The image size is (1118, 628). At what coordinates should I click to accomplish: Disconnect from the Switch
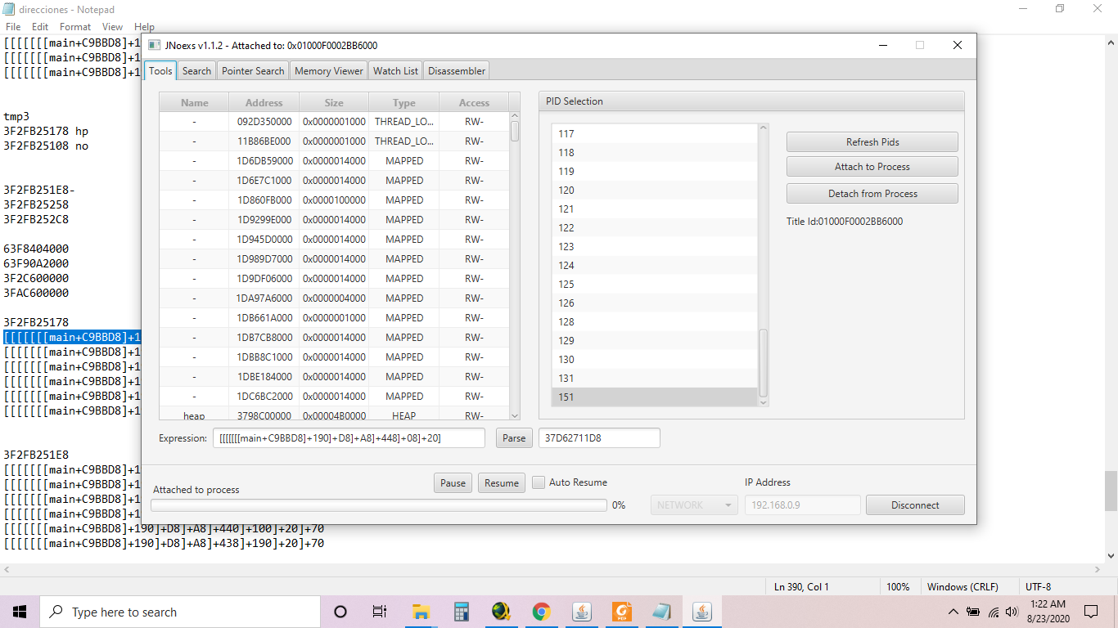point(915,505)
